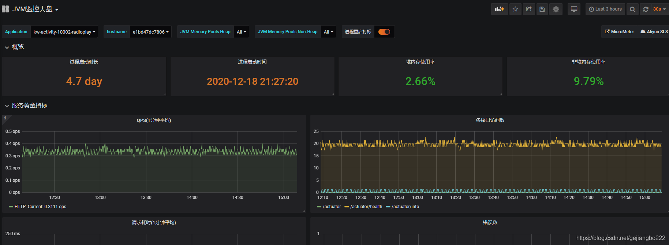Cycle view mode with monitor icon
Image resolution: width=669 pixels, height=245 pixels.
pos(574,9)
